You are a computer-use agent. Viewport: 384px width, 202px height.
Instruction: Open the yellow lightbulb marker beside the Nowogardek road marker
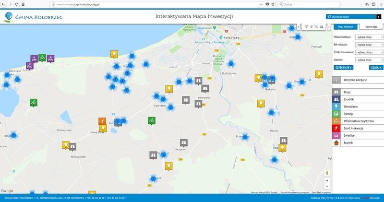(x=65, y=145)
